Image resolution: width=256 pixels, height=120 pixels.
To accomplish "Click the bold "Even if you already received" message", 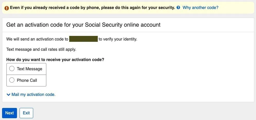I will 92,8.
